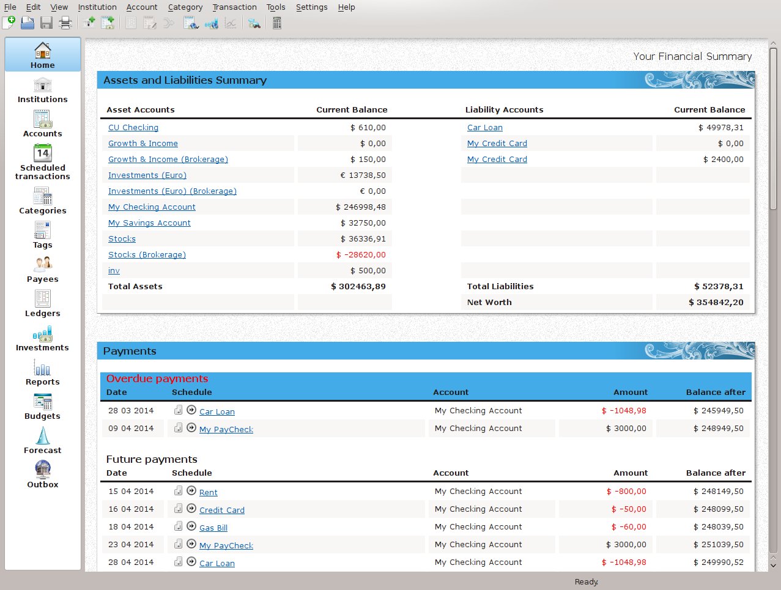Go to the Budgets view
781x590 pixels.
click(43, 407)
